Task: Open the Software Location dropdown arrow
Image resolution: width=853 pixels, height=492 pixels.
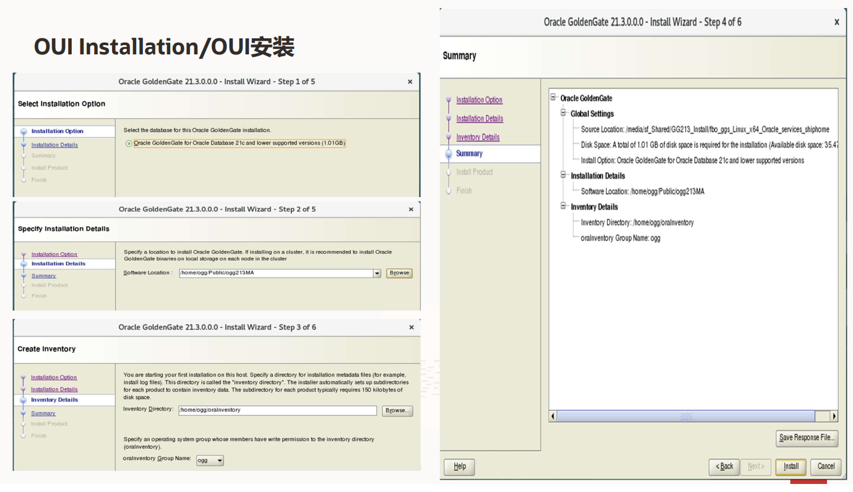Action: (377, 273)
